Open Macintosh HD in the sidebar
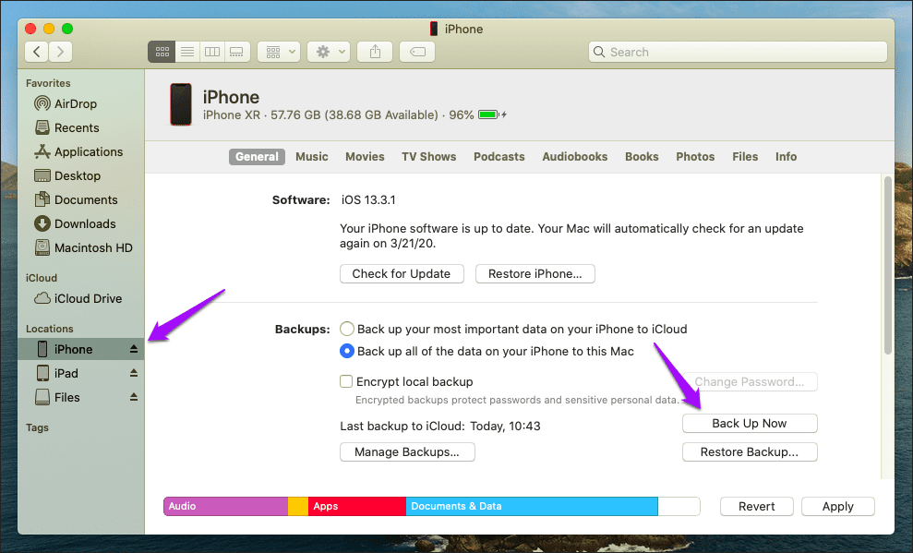This screenshot has height=553, width=913. (81, 248)
